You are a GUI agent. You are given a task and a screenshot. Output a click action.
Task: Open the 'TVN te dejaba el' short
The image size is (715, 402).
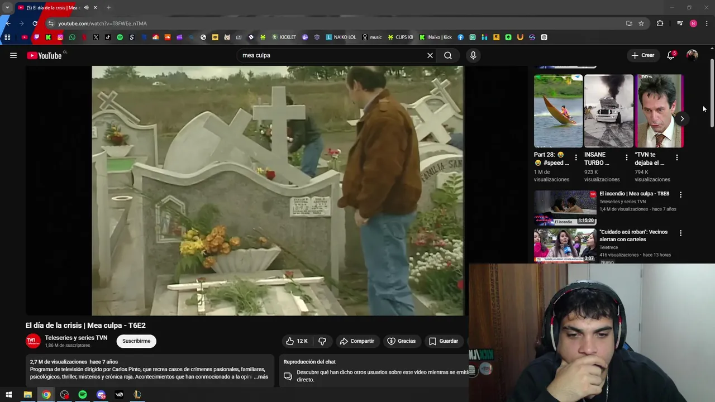point(659,111)
